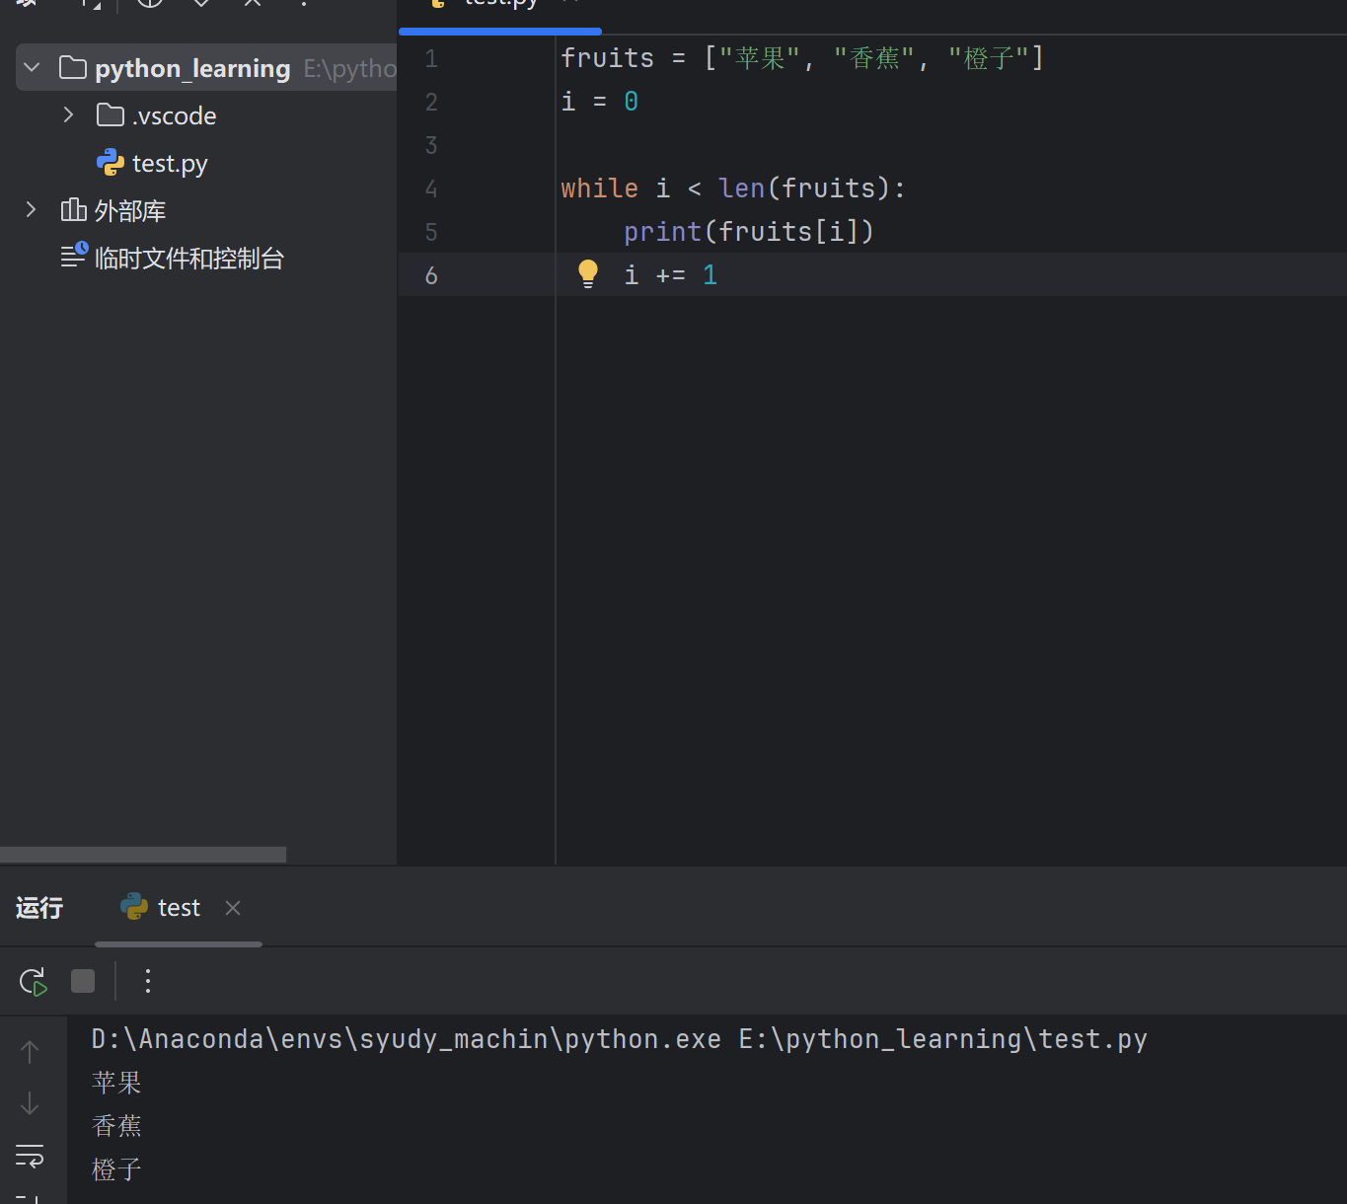Place cursor on the 'i = 0' line

[600, 102]
